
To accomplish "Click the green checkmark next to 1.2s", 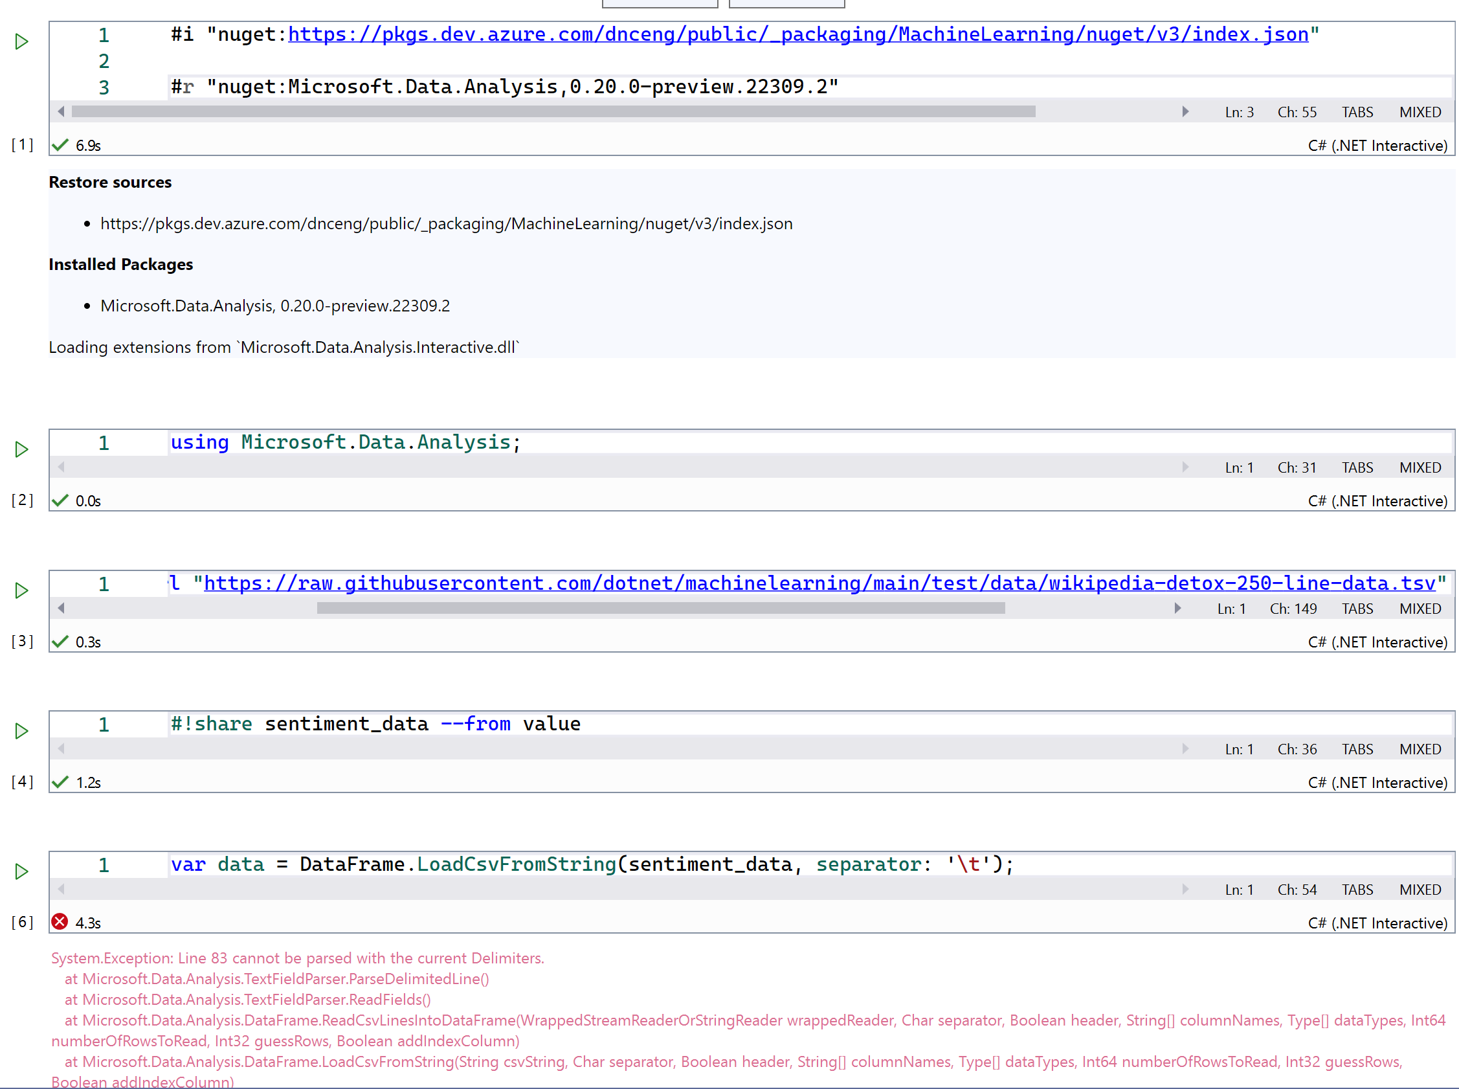I will point(60,782).
